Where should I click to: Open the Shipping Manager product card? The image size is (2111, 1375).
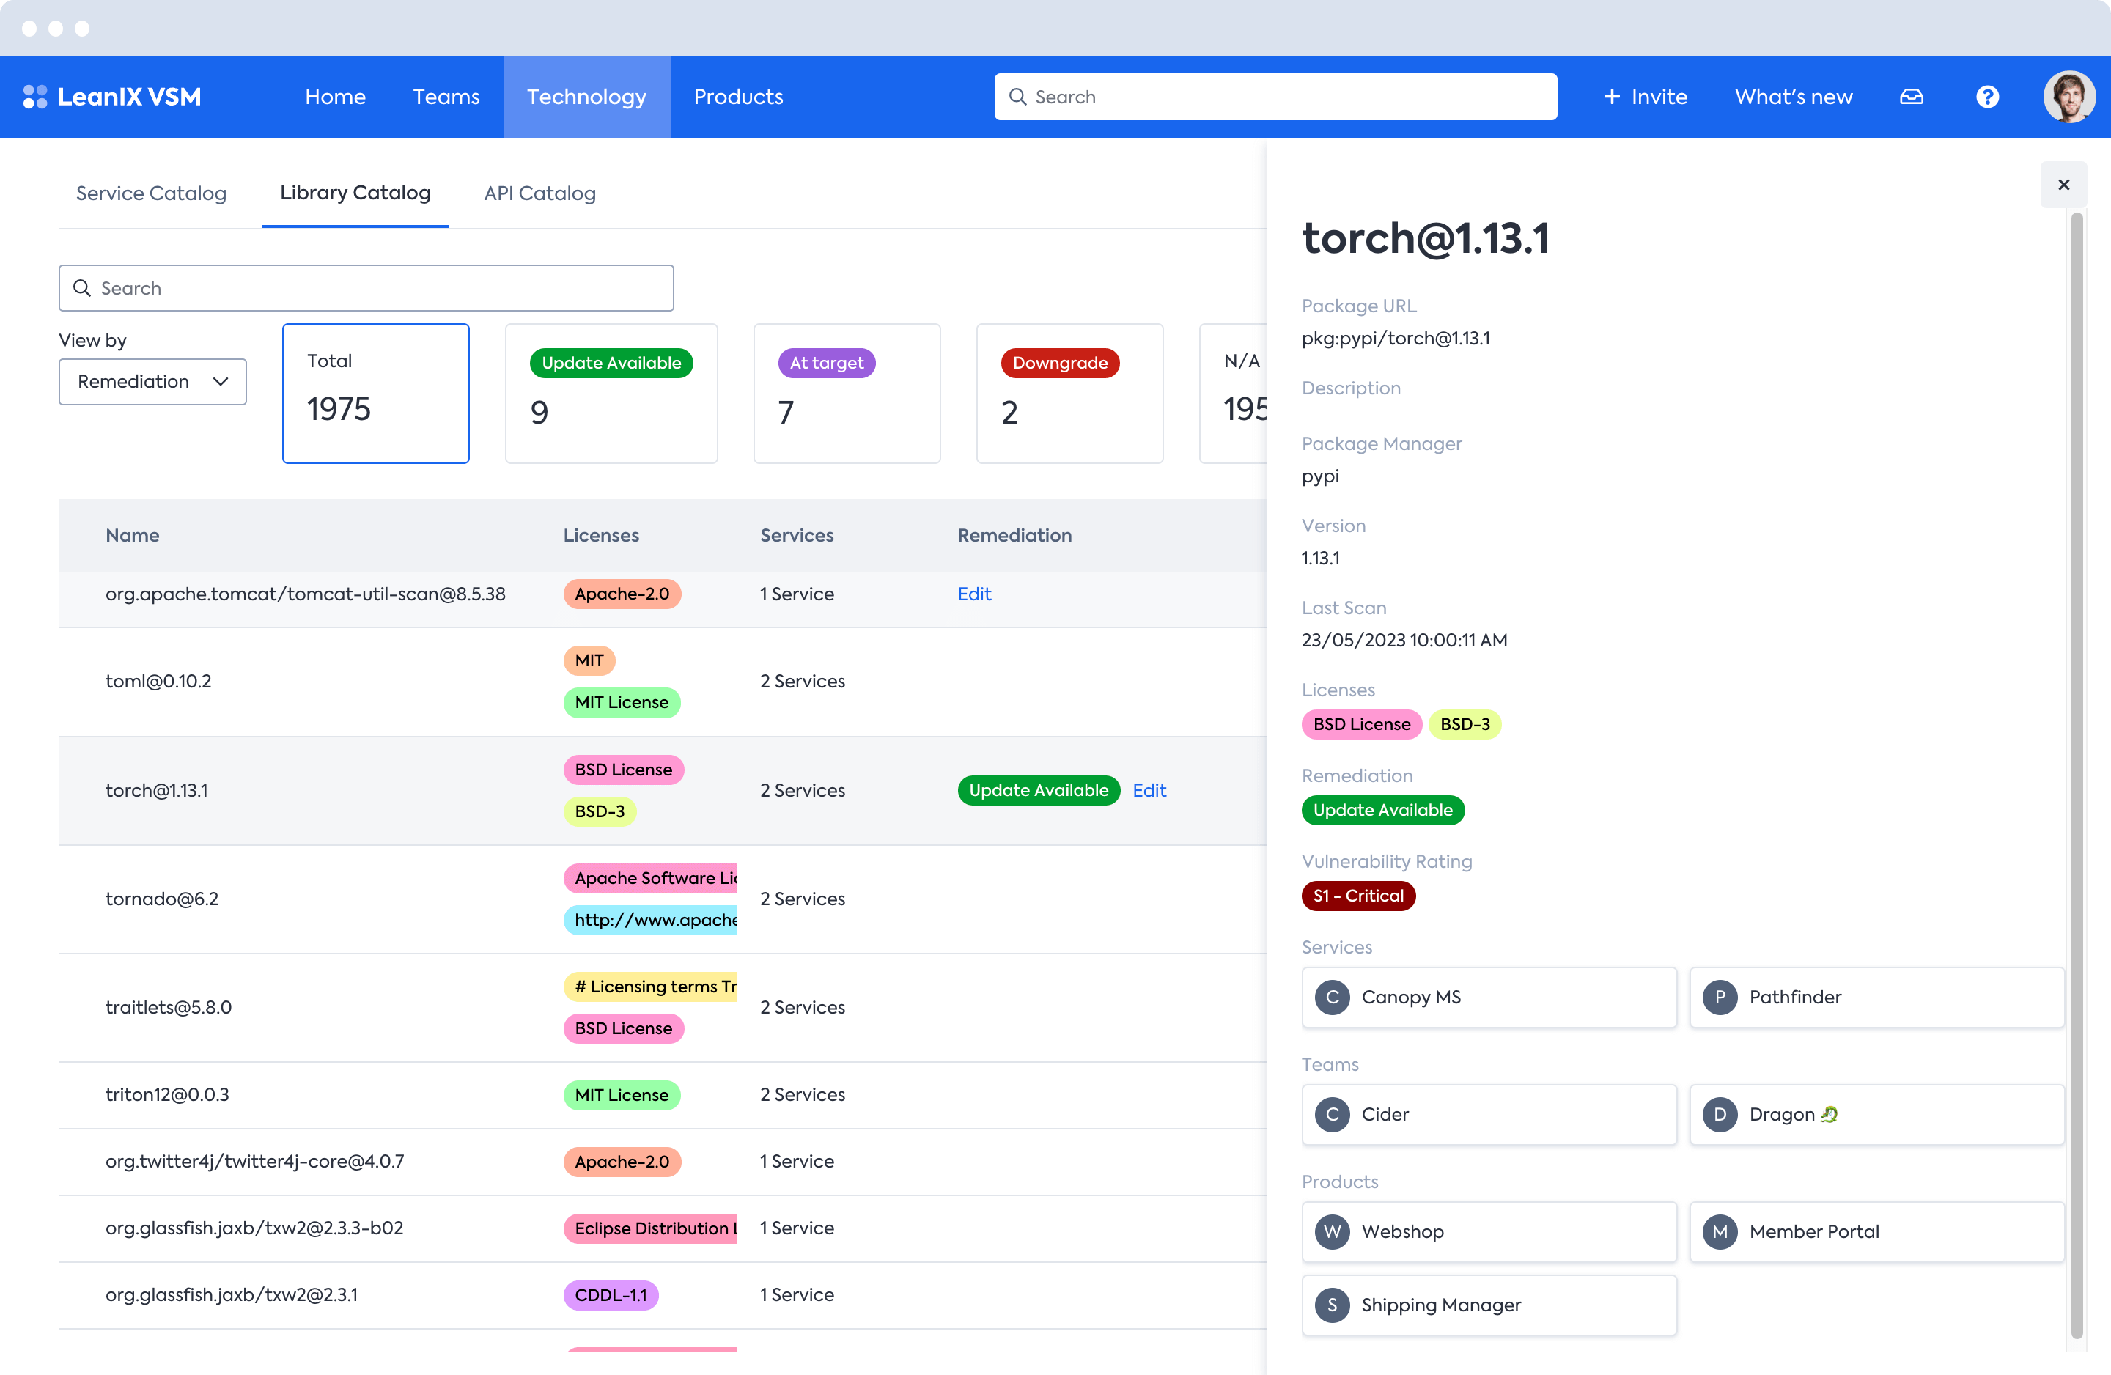click(x=1489, y=1305)
